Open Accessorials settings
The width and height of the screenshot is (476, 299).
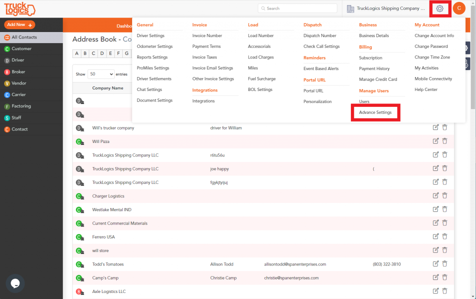[x=259, y=46]
